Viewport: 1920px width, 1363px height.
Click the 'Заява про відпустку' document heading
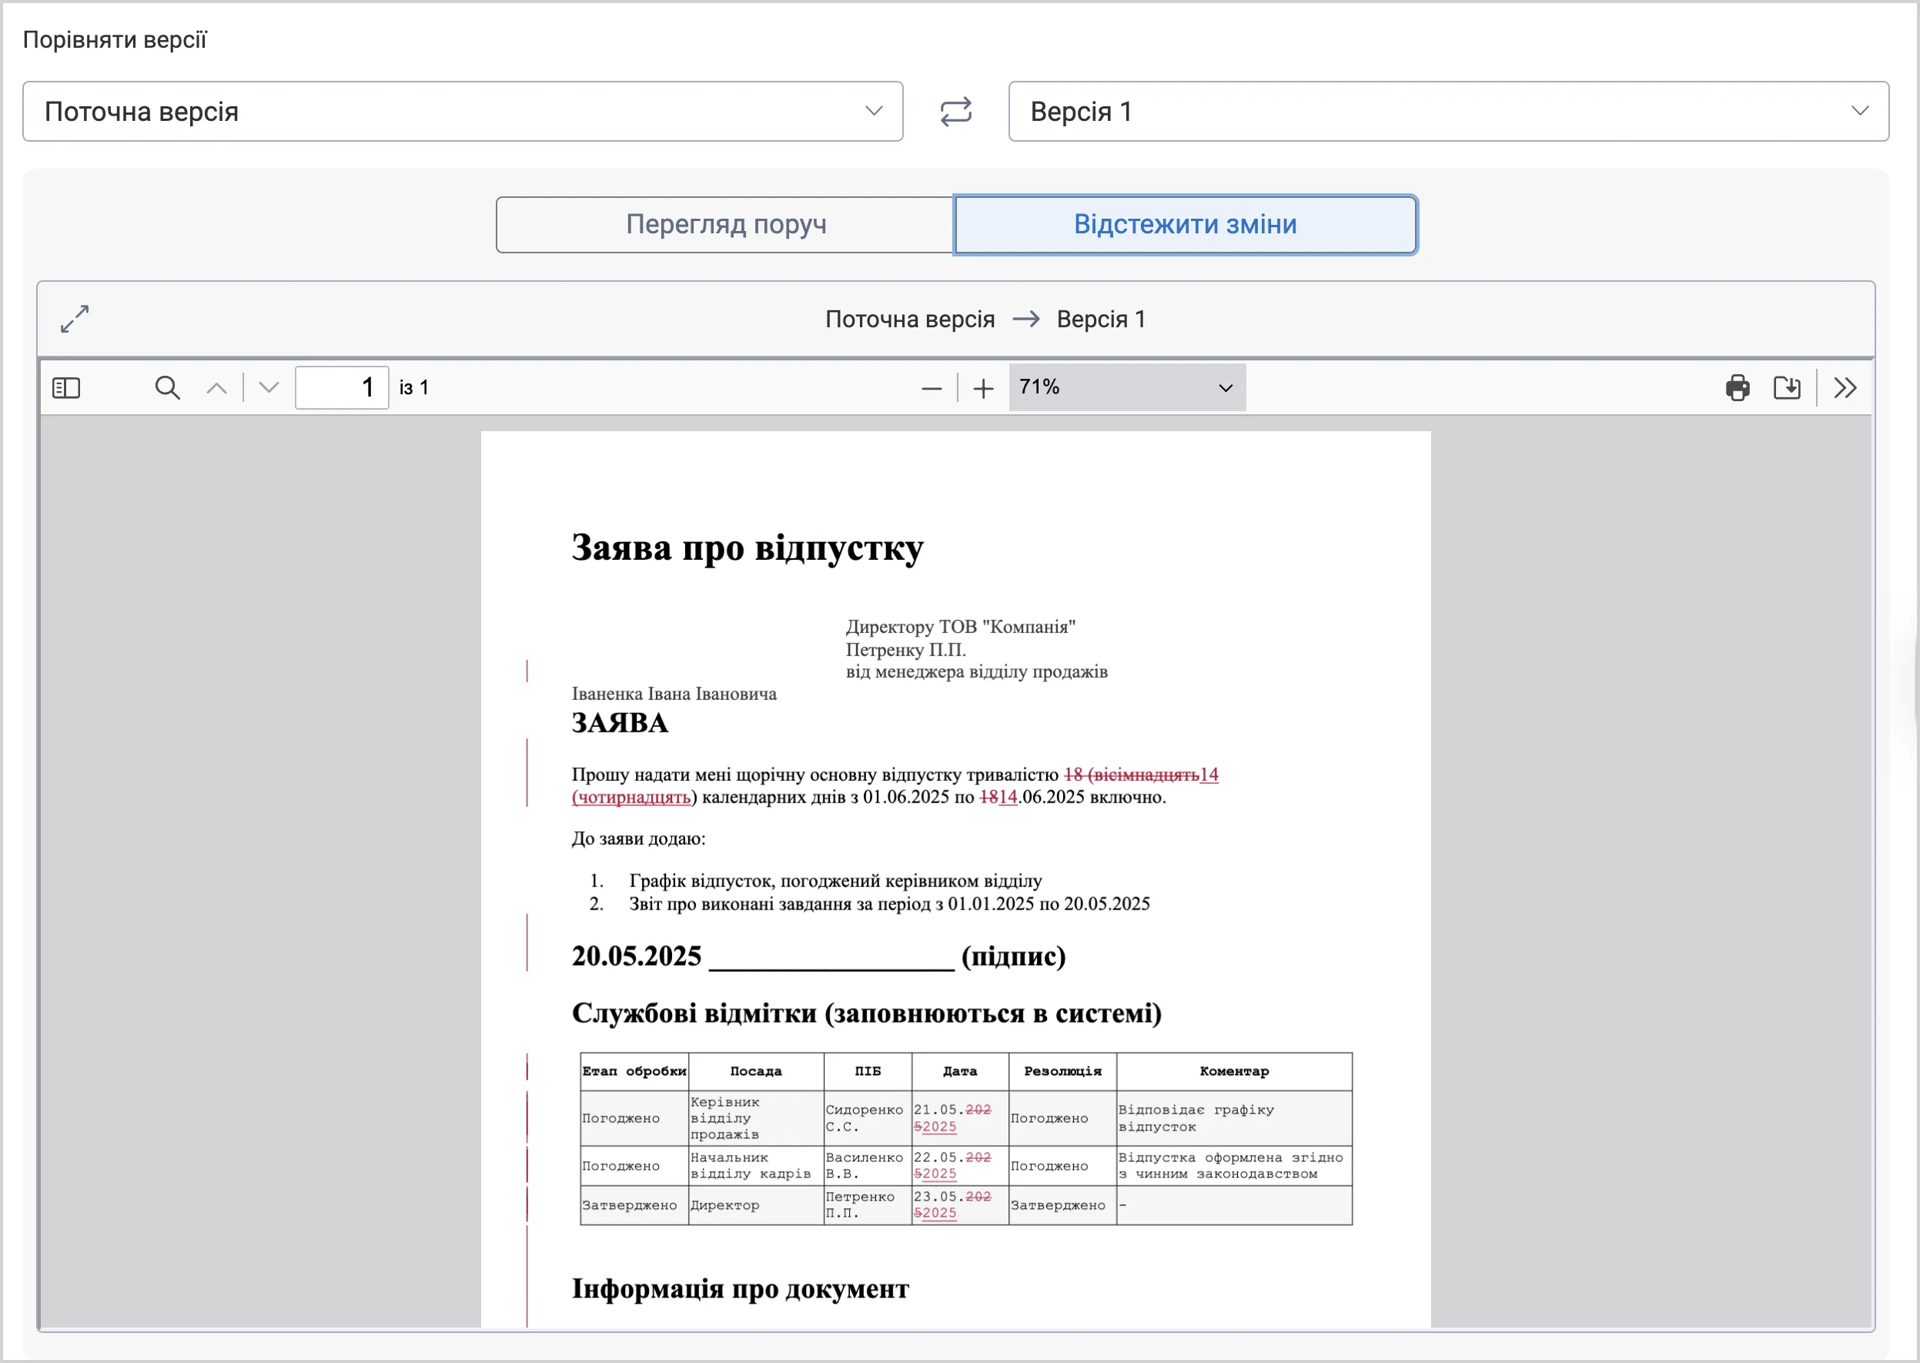pos(748,548)
